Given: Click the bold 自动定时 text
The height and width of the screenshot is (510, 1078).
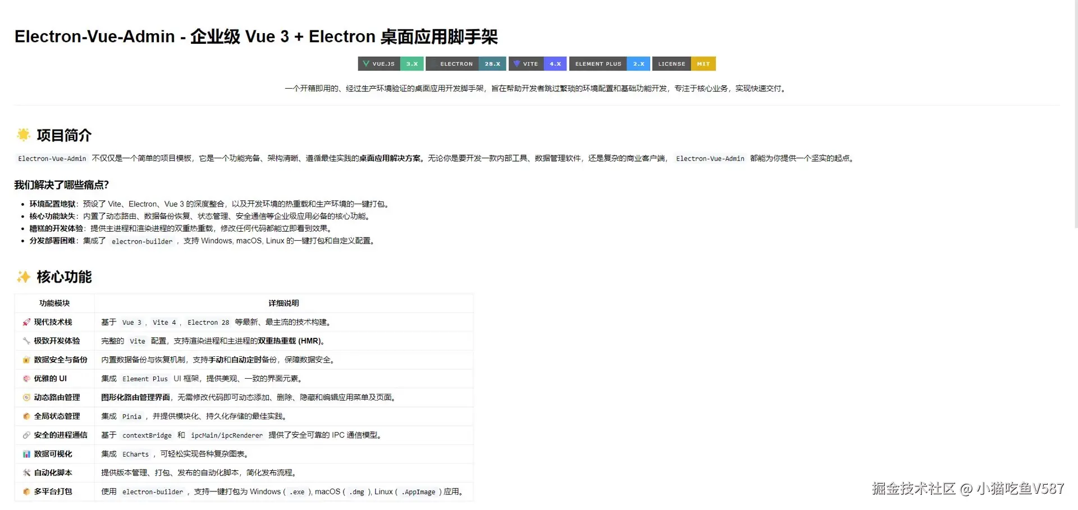Looking at the screenshot, I should coord(246,360).
